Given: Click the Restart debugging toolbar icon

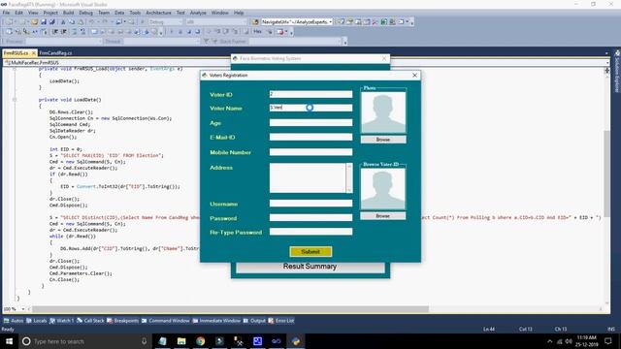Looking at the screenshot, I should pos(197,32).
